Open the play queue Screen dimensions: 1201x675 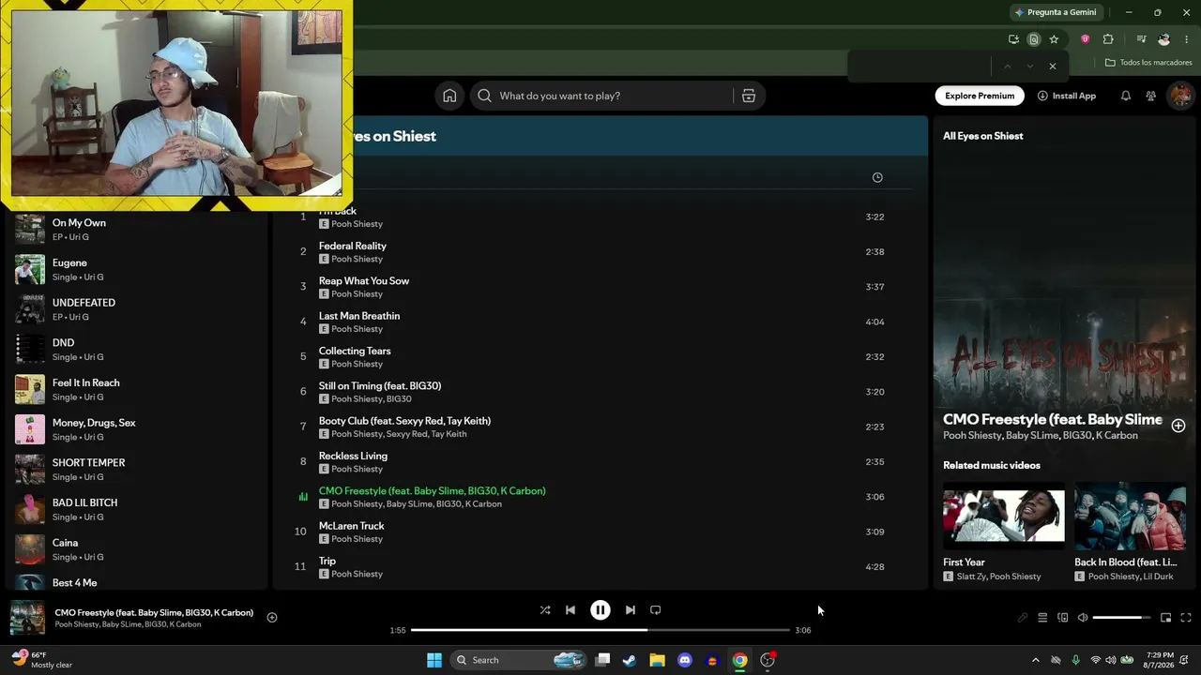1042,618
